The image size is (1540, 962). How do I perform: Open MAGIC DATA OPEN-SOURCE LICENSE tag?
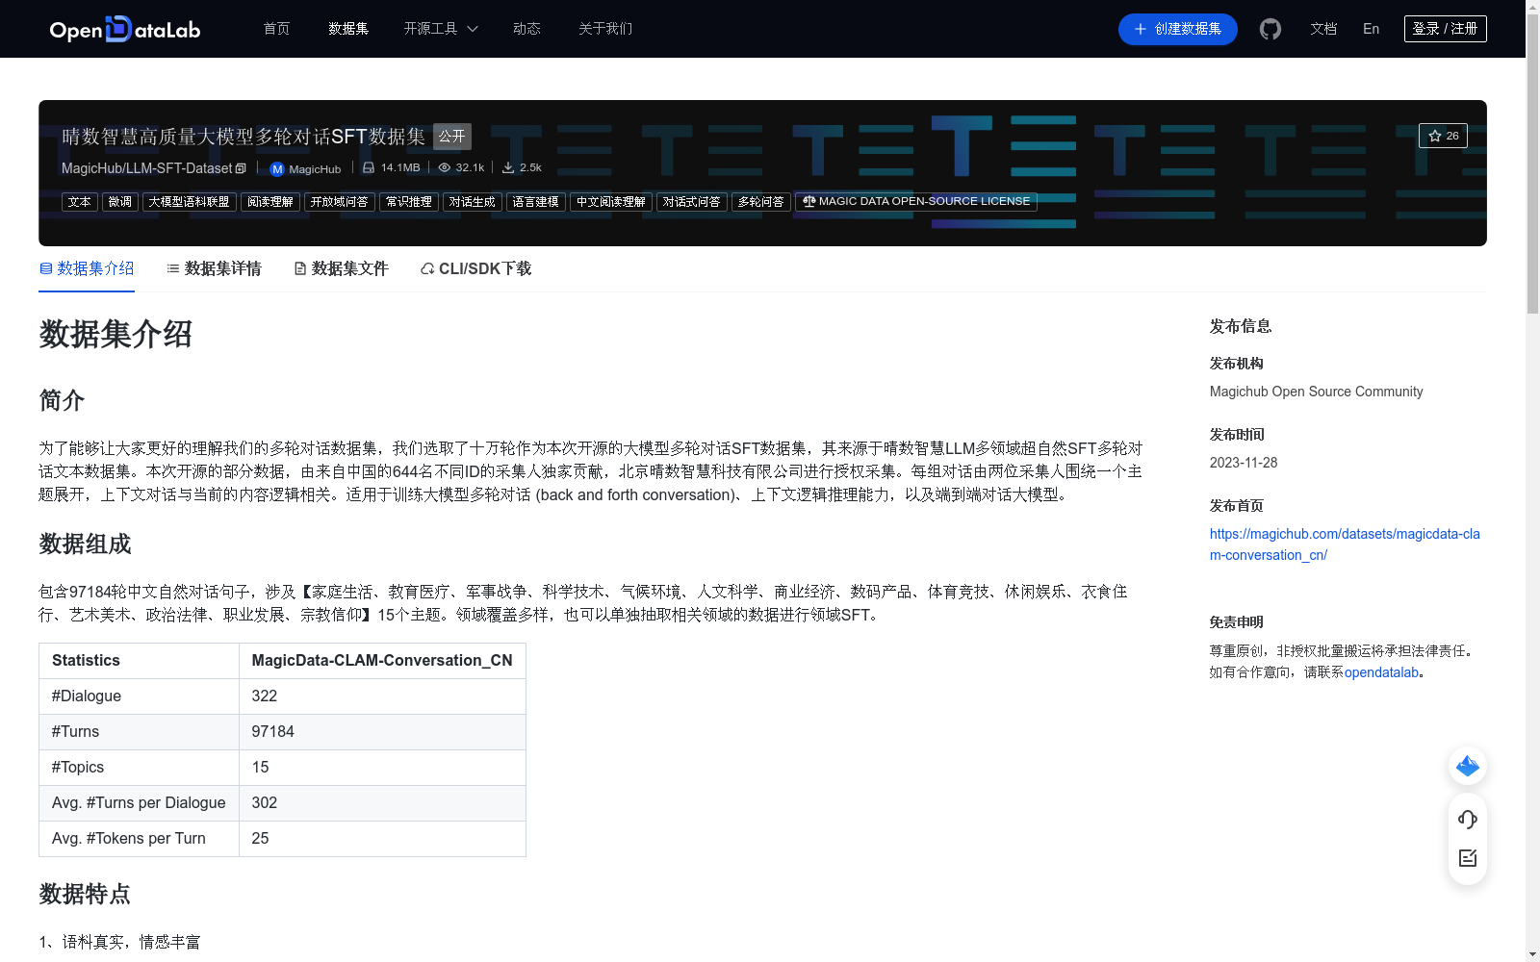(916, 202)
